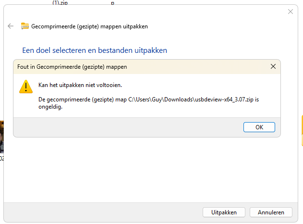Screen dimensions: 303x224
Task: Click the 'Gecomprimeerde (gezipte) mappen uitpakken' window title
Action: click(89, 26)
